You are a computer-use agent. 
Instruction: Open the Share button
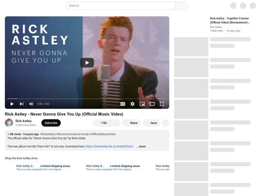pos(131,123)
